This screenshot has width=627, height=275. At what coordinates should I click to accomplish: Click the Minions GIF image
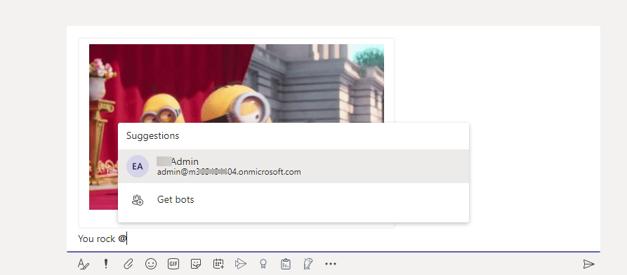(x=237, y=127)
